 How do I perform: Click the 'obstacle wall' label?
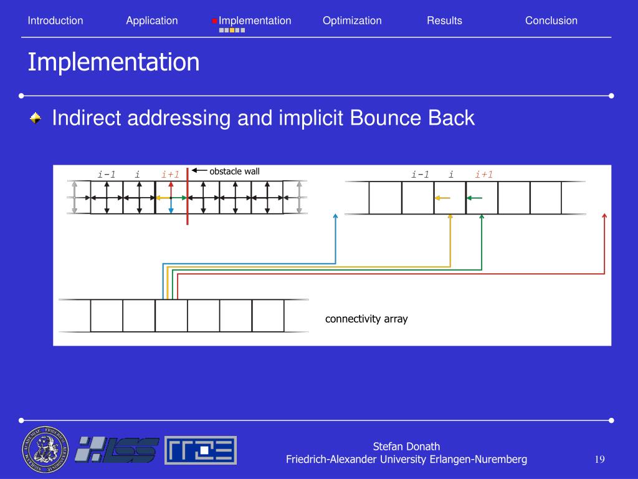pos(234,172)
